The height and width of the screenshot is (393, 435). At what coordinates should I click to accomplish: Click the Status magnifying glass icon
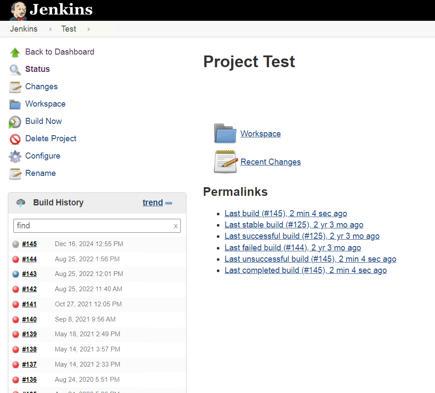coord(15,70)
